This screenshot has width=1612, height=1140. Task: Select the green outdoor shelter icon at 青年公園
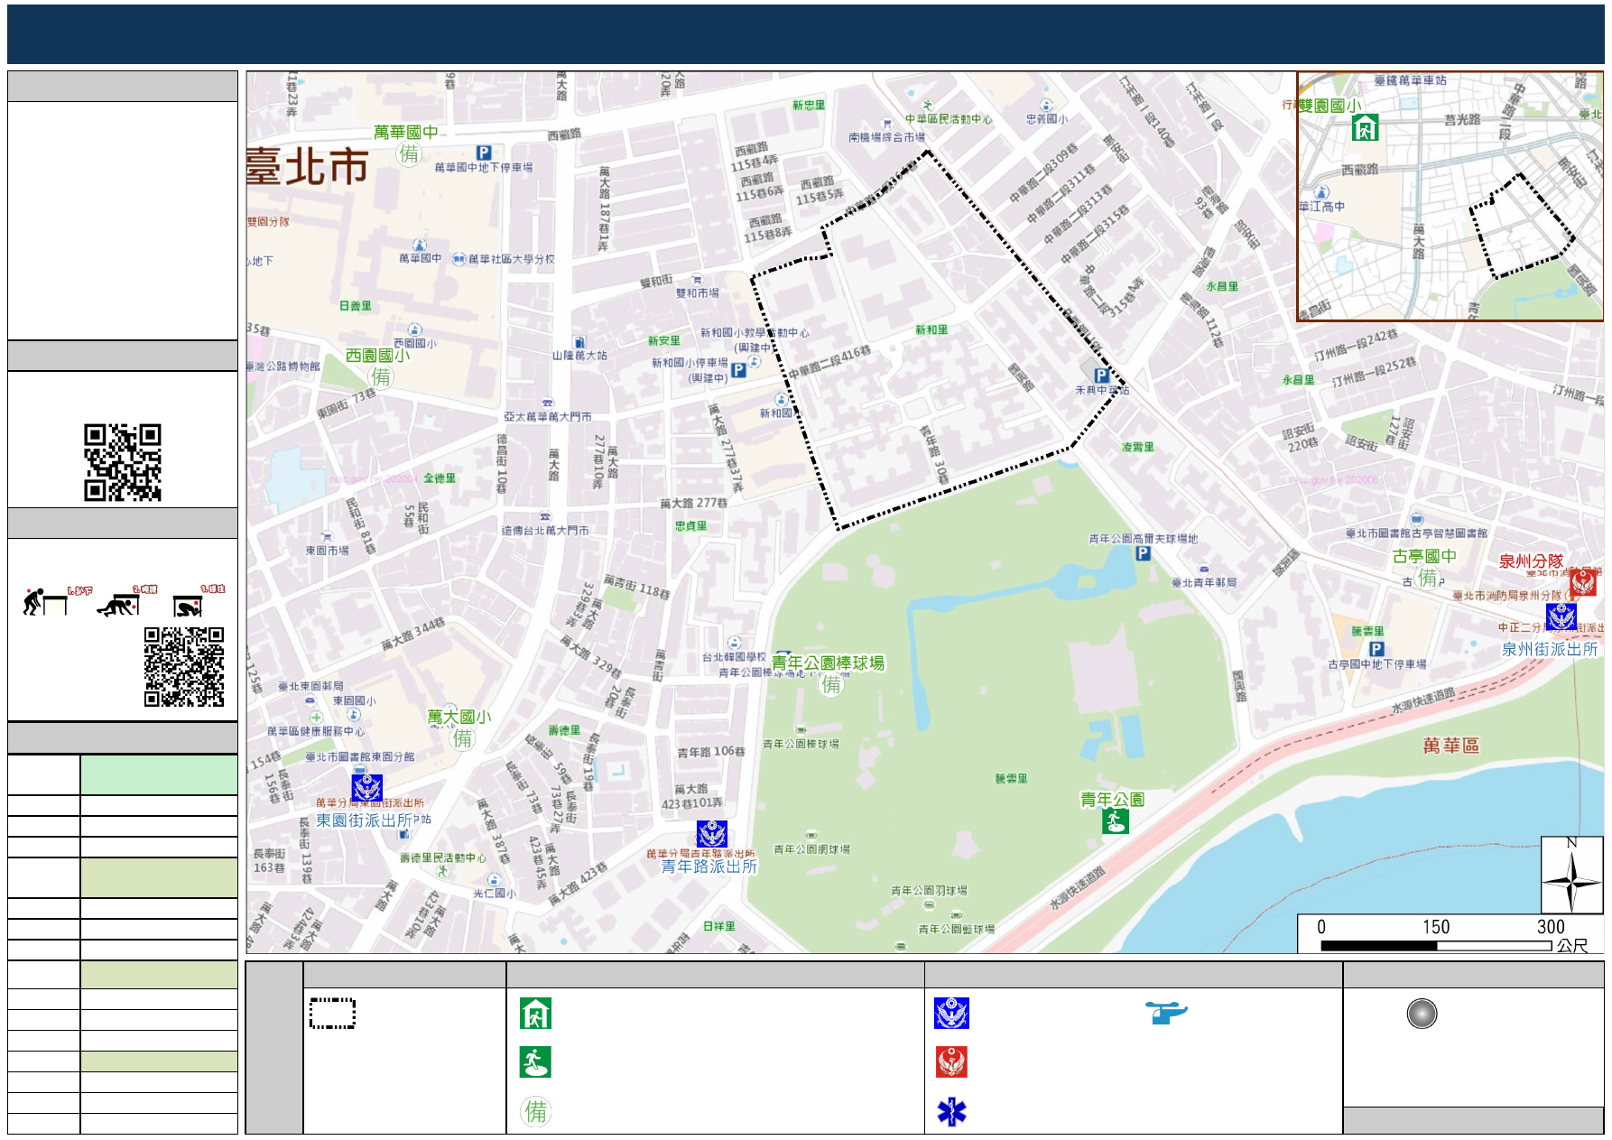tap(1116, 821)
